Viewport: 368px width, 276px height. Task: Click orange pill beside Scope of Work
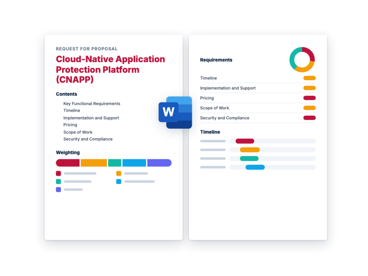pos(309,108)
